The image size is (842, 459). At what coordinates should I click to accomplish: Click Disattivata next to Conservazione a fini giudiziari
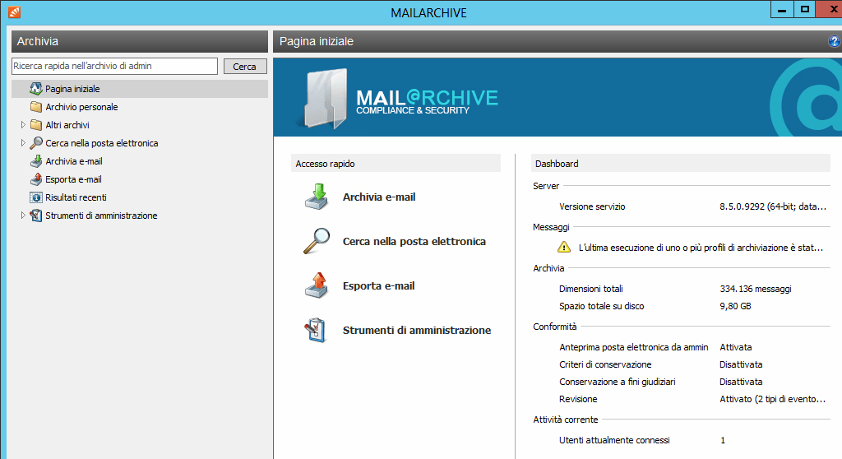pyautogui.click(x=741, y=382)
